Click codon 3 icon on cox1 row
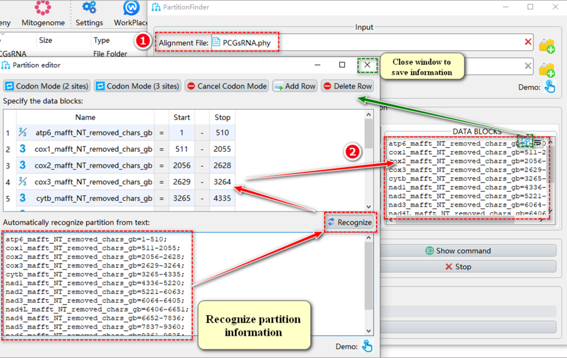Screen dimensions: 567x358 pos(23,149)
